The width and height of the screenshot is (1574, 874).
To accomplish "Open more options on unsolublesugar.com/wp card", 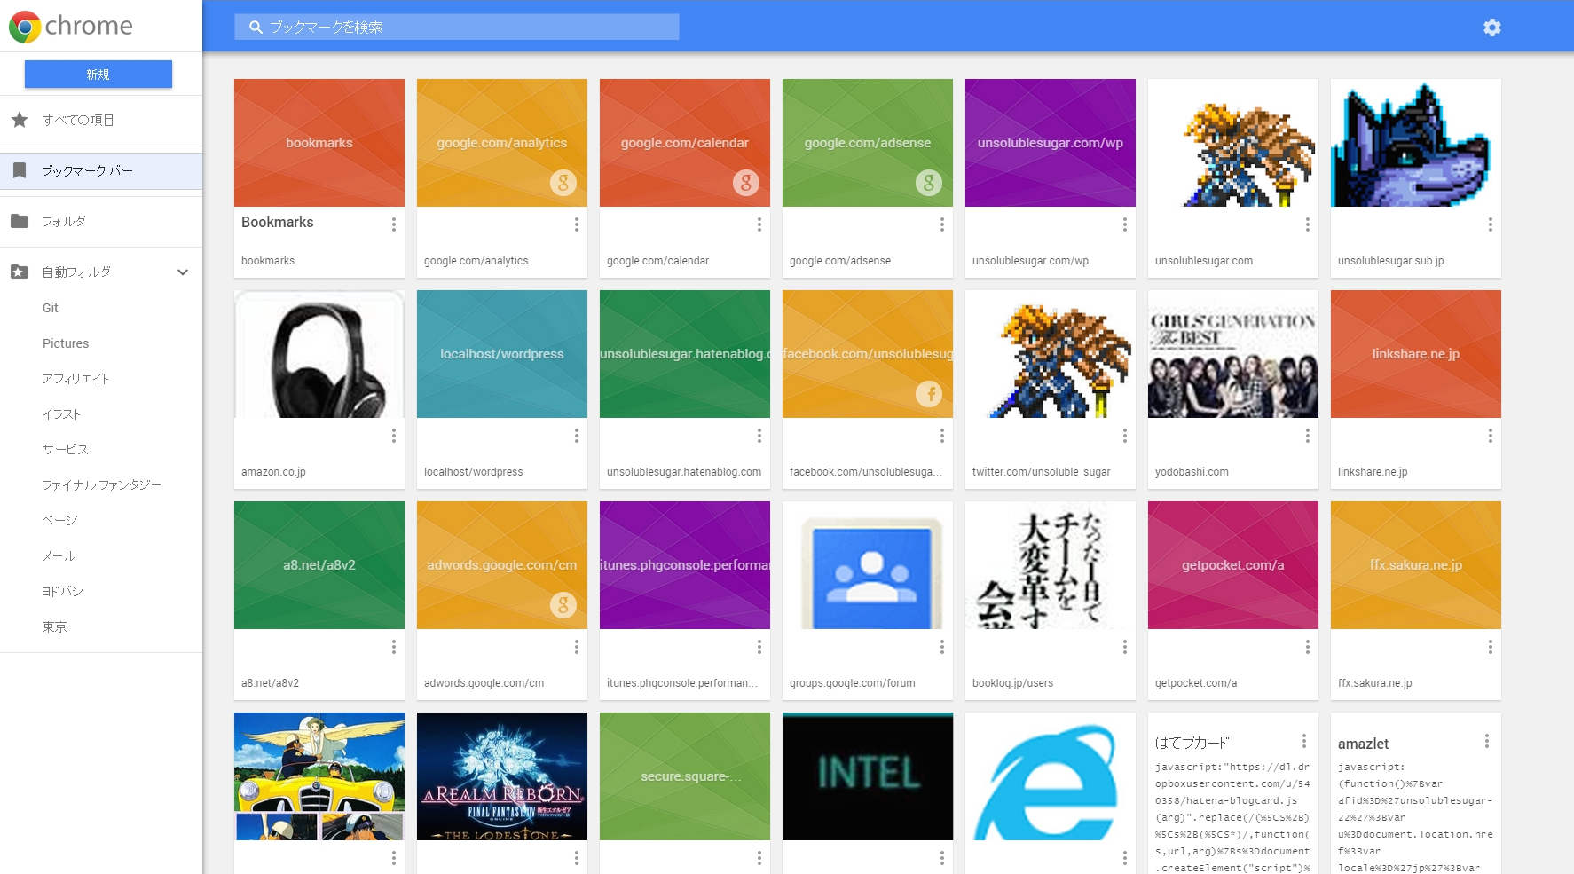I will [1125, 224].
